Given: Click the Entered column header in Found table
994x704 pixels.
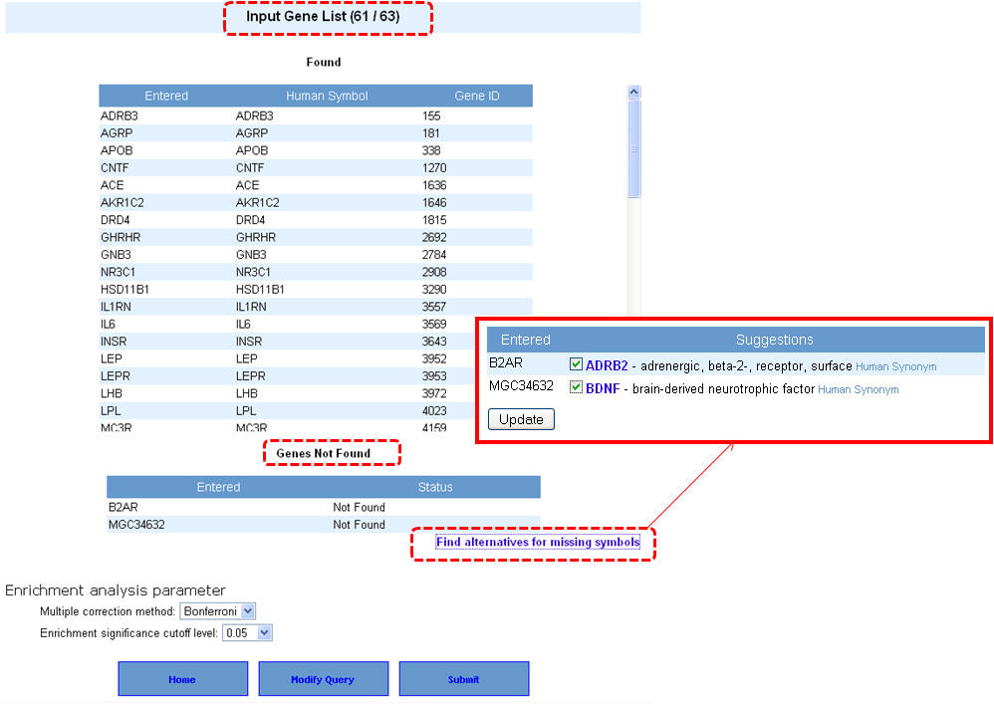Looking at the screenshot, I should [166, 96].
